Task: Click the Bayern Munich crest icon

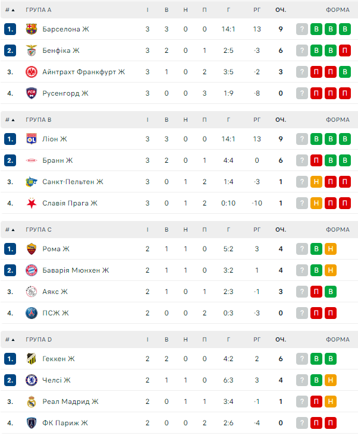Action: (32, 270)
